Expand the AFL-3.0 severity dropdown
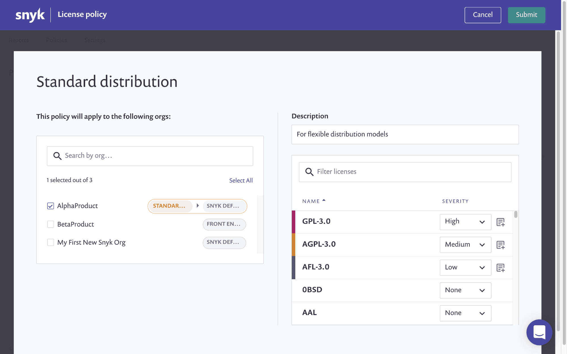This screenshot has width=567, height=354. click(x=465, y=267)
